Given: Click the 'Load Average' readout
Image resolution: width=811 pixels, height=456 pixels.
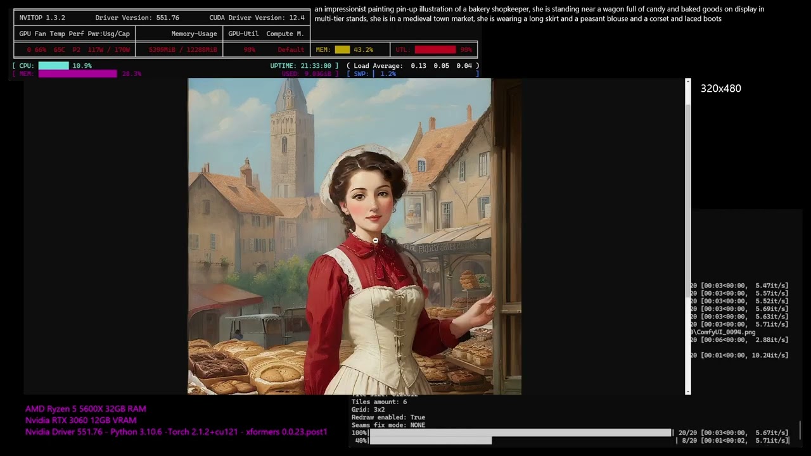Looking at the screenshot, I should point(412,66).
